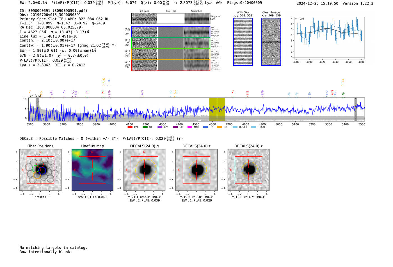Screen dimensions: 393x267
Task: Click the green OII legend swatch
Action: (x=145, y=127)
